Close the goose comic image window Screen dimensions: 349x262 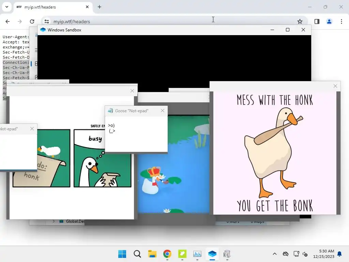pos(132,91)
